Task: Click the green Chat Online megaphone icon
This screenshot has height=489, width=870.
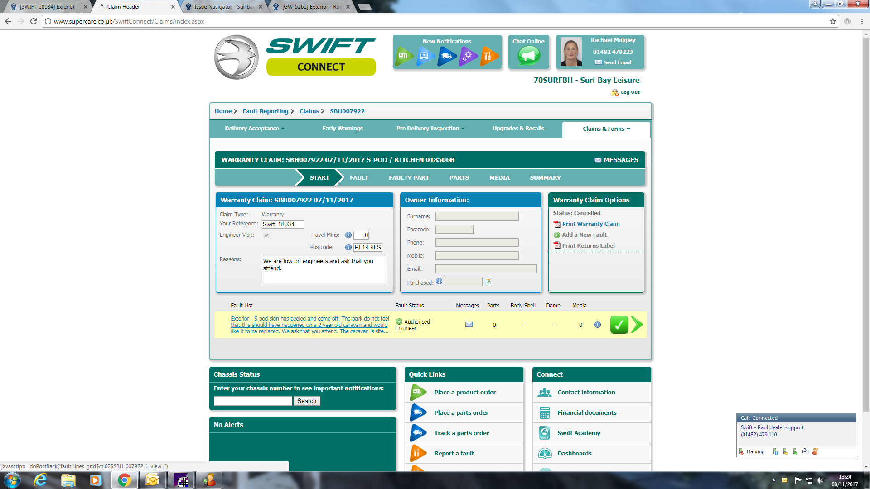Action: point(528,56)
